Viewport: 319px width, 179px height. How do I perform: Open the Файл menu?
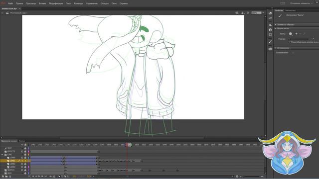(x=10, y=3)
